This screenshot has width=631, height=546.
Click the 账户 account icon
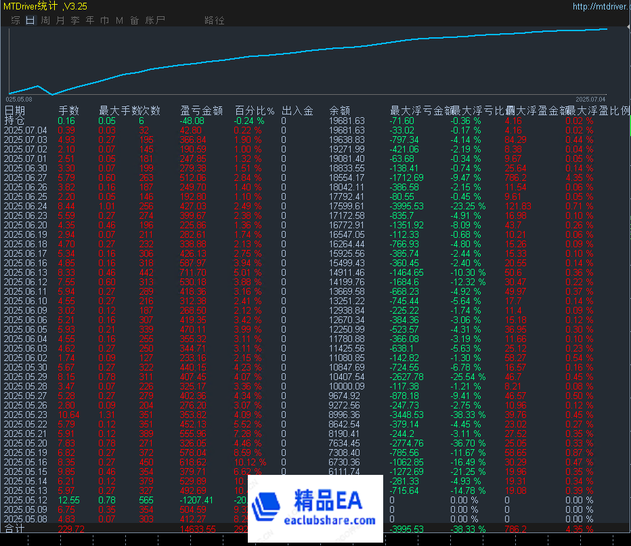[154, 20]
